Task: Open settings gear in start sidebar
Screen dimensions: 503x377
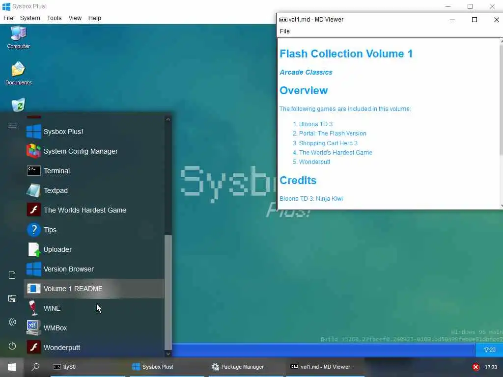Action: [12, 322]
